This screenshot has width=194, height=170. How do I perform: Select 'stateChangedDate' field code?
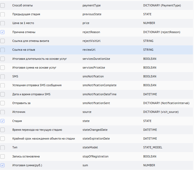pyautogui.click(x=95, y=130)
